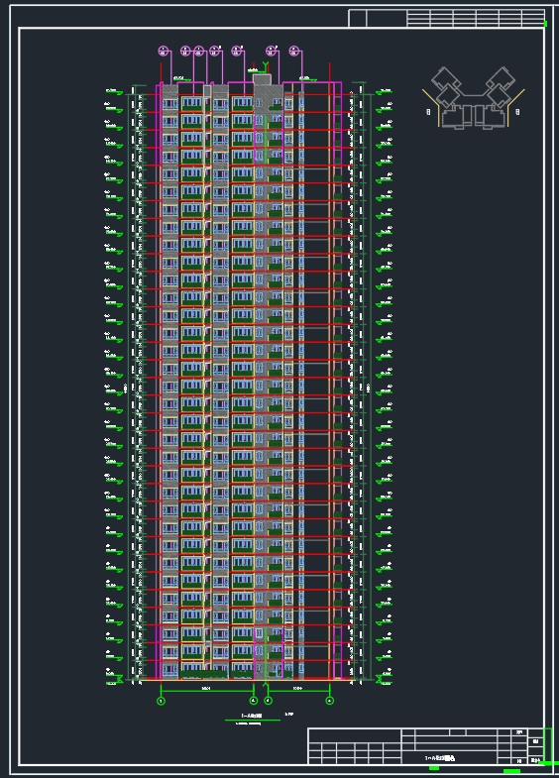The width and height of the screenshot is (559, 778).
Task: Select the horizontal dimension between the first two axis bubbles
Action: pos(207,690)
